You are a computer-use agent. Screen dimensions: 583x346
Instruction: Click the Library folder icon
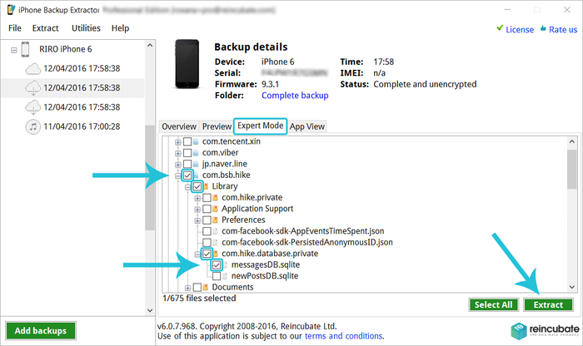(x=206, y=186)
